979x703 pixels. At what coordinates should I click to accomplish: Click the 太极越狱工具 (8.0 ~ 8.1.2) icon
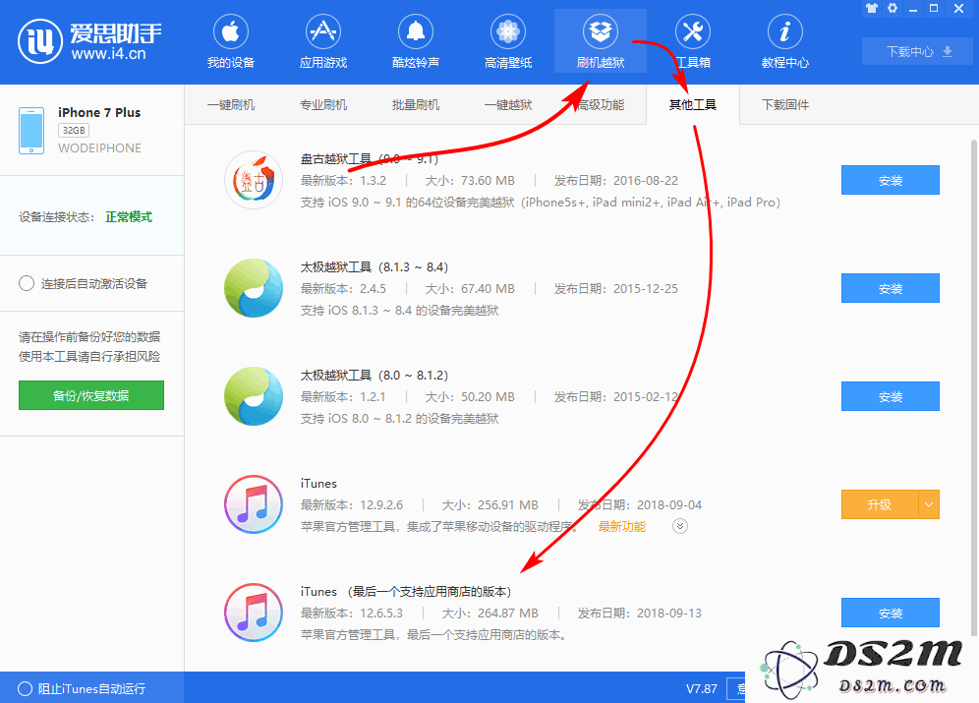point(254,396)
